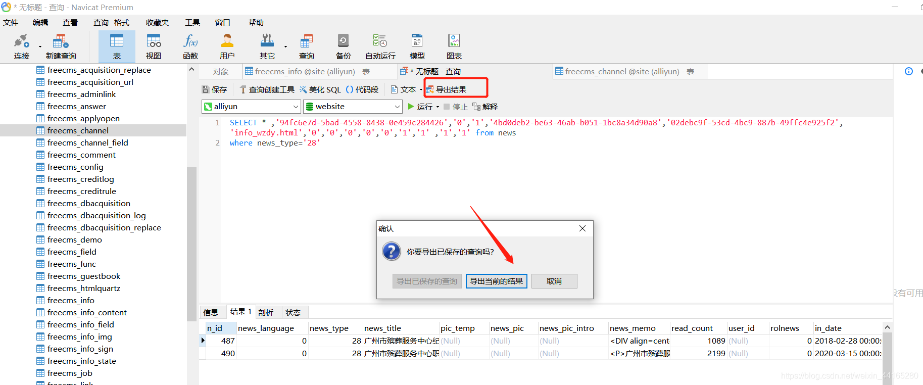Open the 自动运行 automation toolbar icon
The width and height of the screenshot is (923, 385).
pos(380,46)
